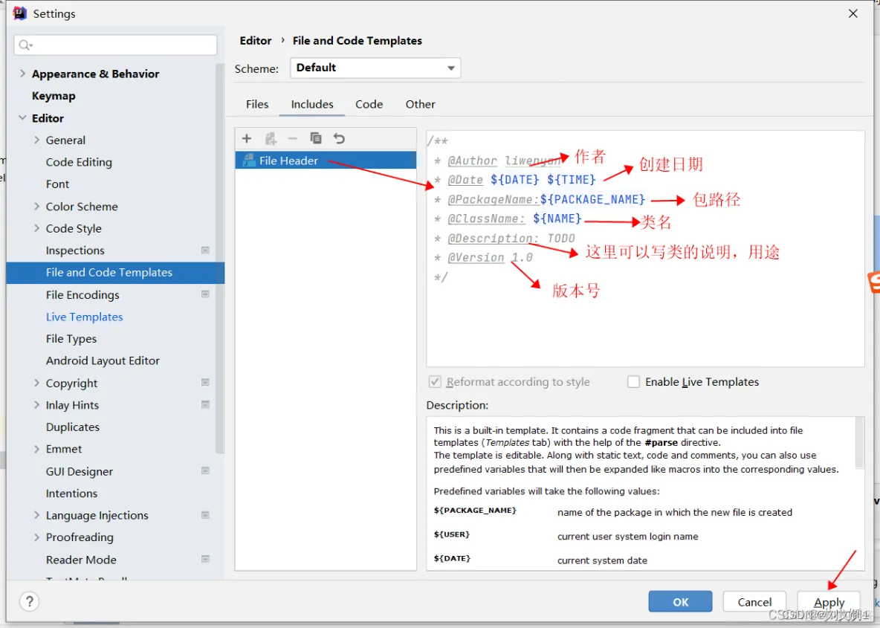
Task: Click ${DATE} in the template editor
Action: coord(514,180)
